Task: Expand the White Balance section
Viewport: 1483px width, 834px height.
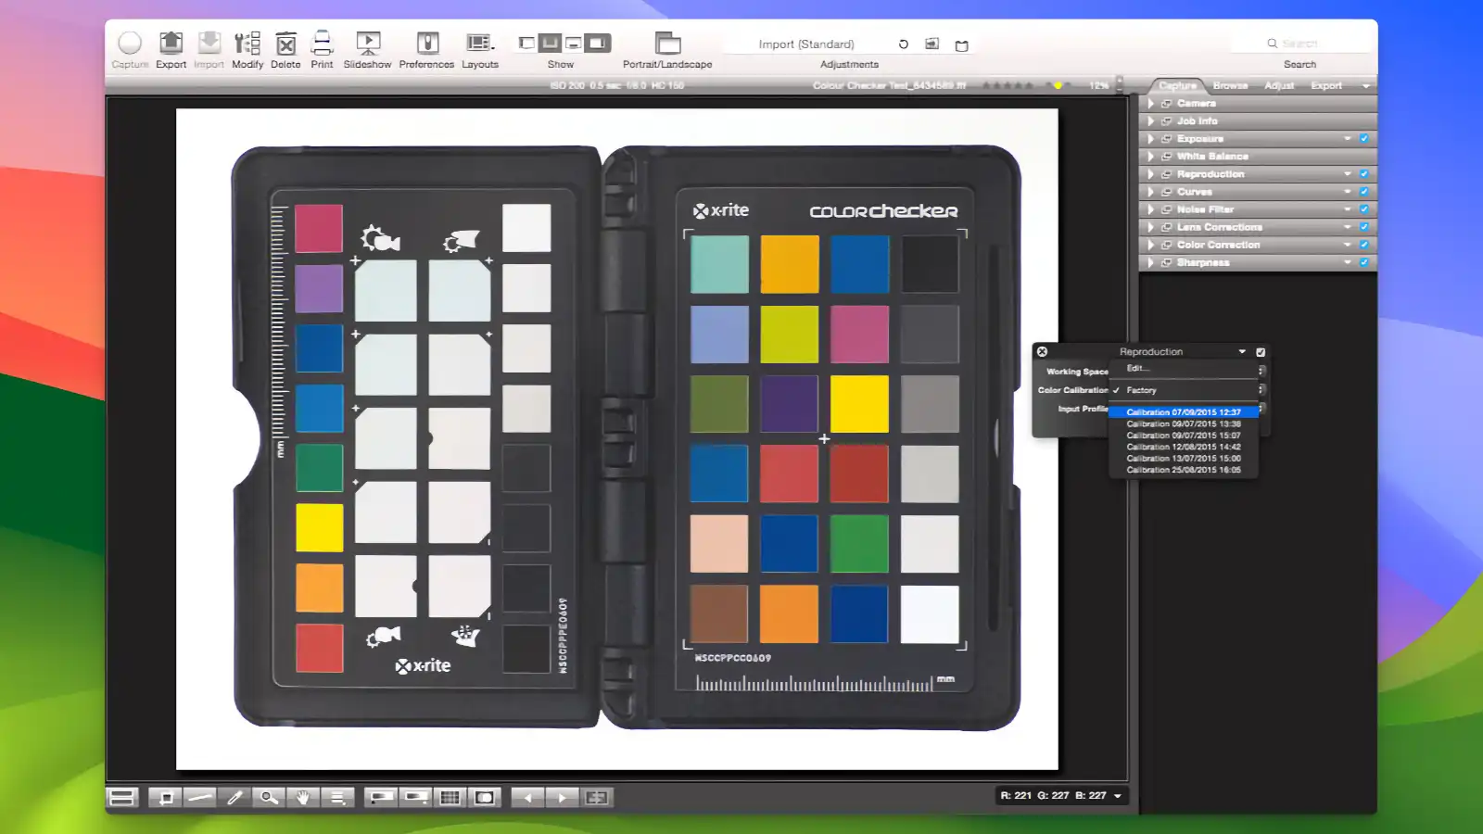Action: [x=1151, y=157]
